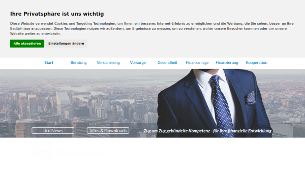Go to the Start menu item
The width and height of the screenshot is (305, 190).
[49, 62]
